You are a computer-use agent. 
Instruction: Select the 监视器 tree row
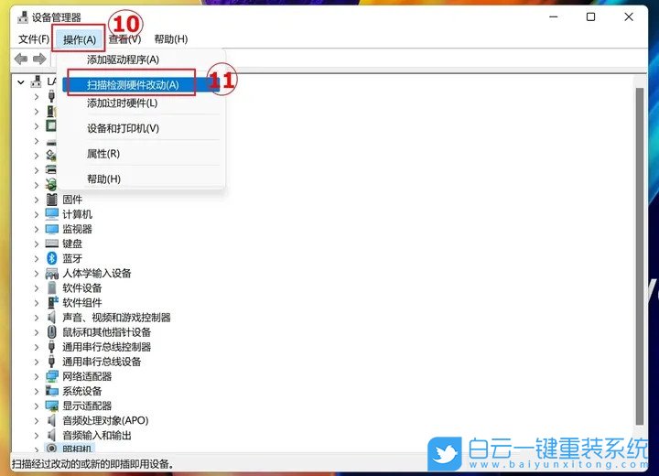point(77,229)
